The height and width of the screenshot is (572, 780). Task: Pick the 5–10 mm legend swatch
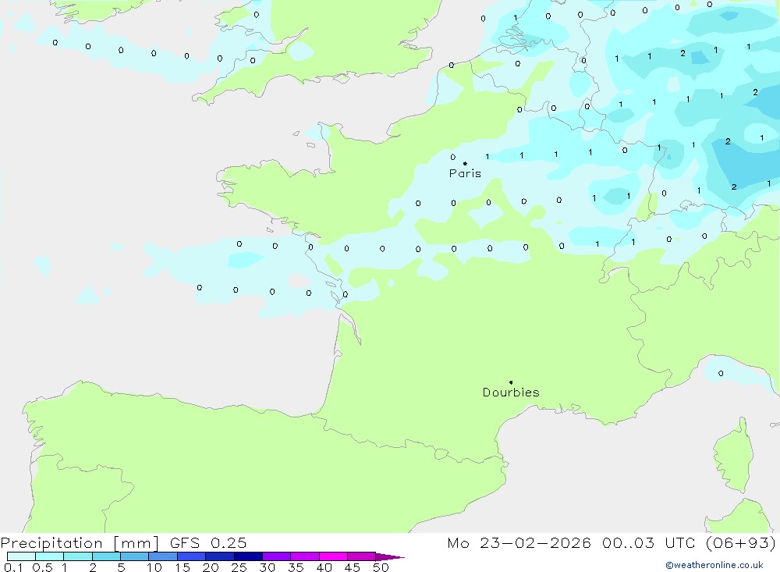click(x=135, y=556)
